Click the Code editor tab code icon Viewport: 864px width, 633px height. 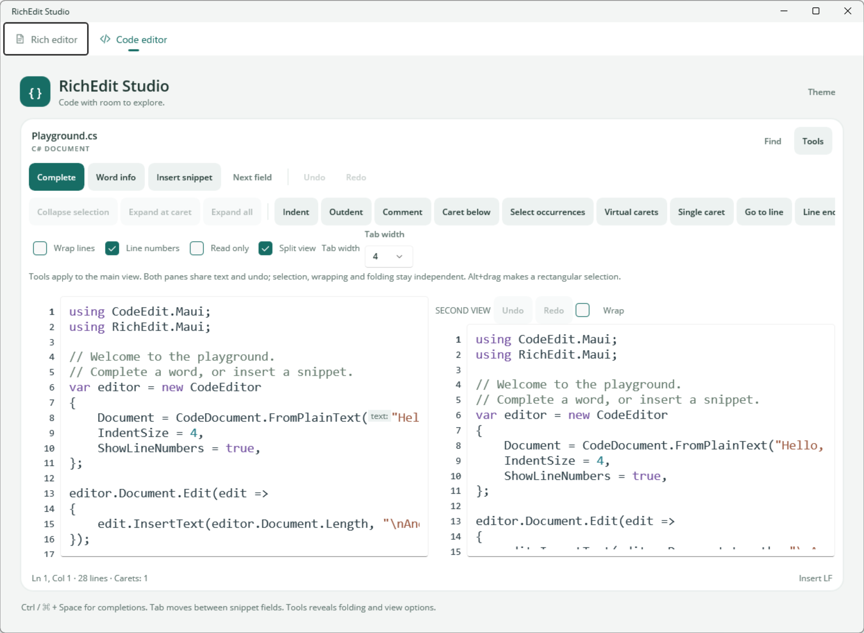coord(105,39)
